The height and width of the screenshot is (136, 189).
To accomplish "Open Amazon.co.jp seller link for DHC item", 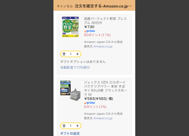I will (x=103, y=46).
